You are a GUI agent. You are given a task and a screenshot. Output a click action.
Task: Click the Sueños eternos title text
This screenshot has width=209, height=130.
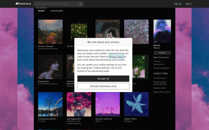pyautogui.click(x=104, y=119)
